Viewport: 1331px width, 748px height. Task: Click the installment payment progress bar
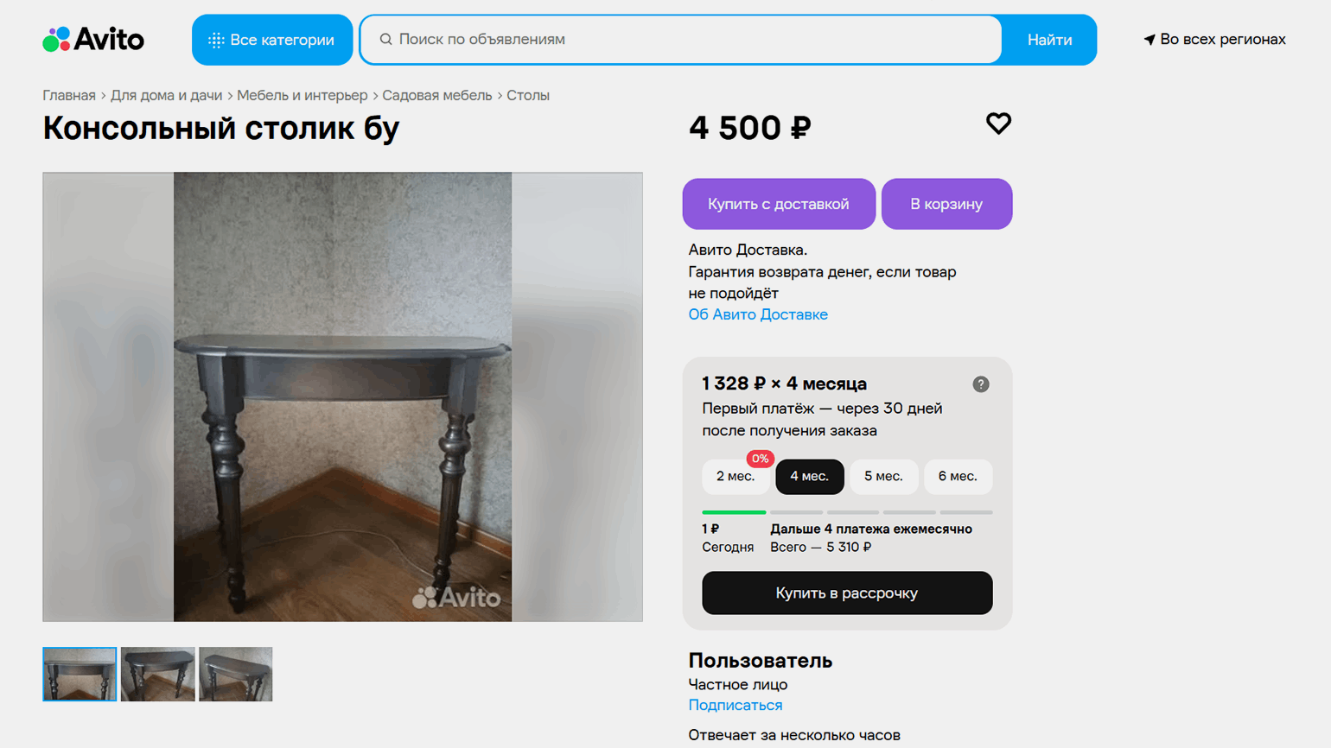pos(847,512)
